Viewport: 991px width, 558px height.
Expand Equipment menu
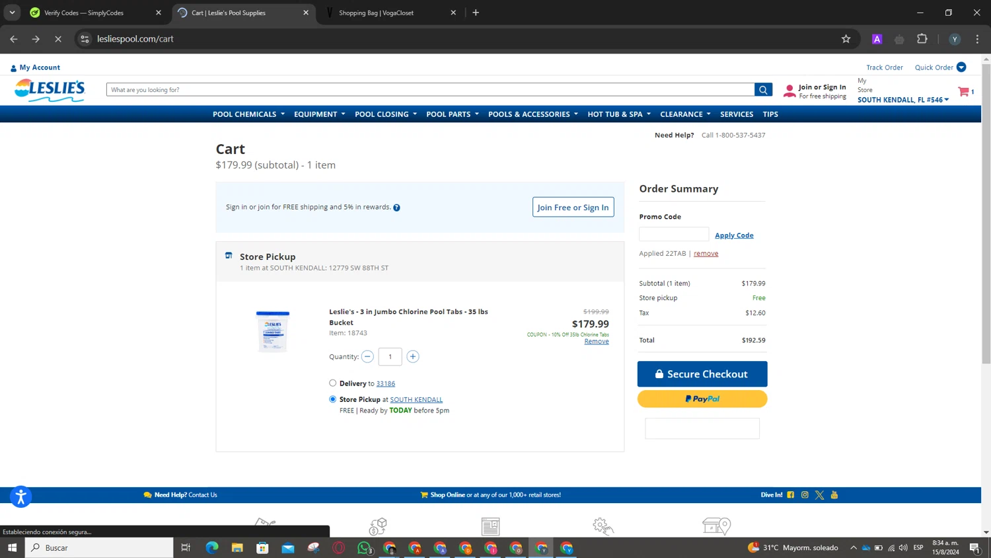pos(320,114)
